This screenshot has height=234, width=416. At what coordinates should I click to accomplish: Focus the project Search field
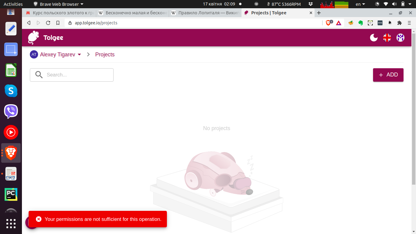coord(78,75)
